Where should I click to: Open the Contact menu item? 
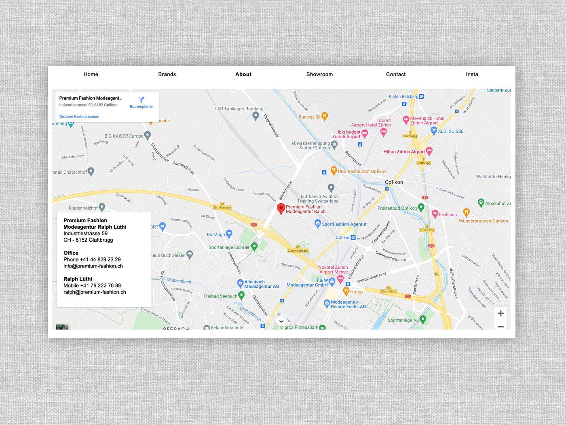[395, 74]
